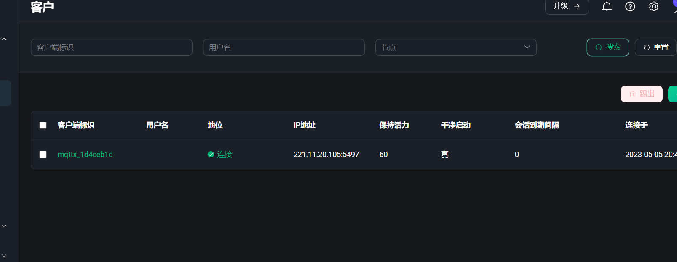The image size is (677, 262).
Task: Check the box for mqttx_1d4ceb1d row
Action: (43, 155)
